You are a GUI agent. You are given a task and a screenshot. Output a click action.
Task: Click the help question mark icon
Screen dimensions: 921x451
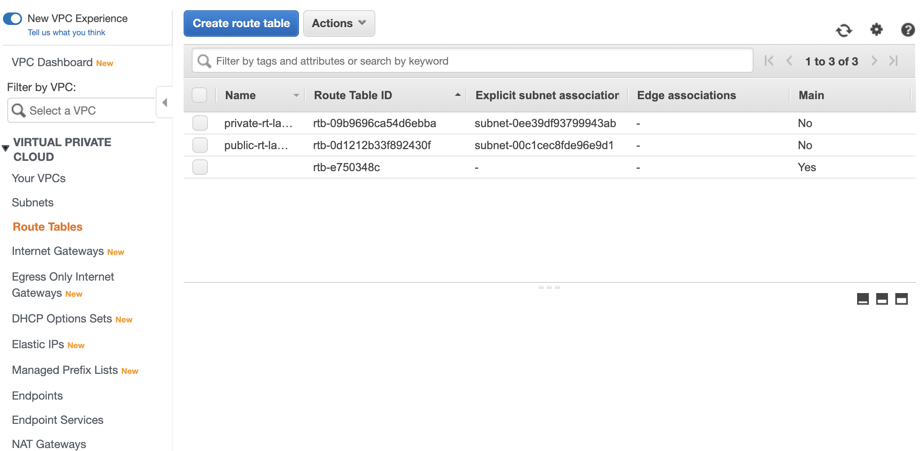[907, 30]
